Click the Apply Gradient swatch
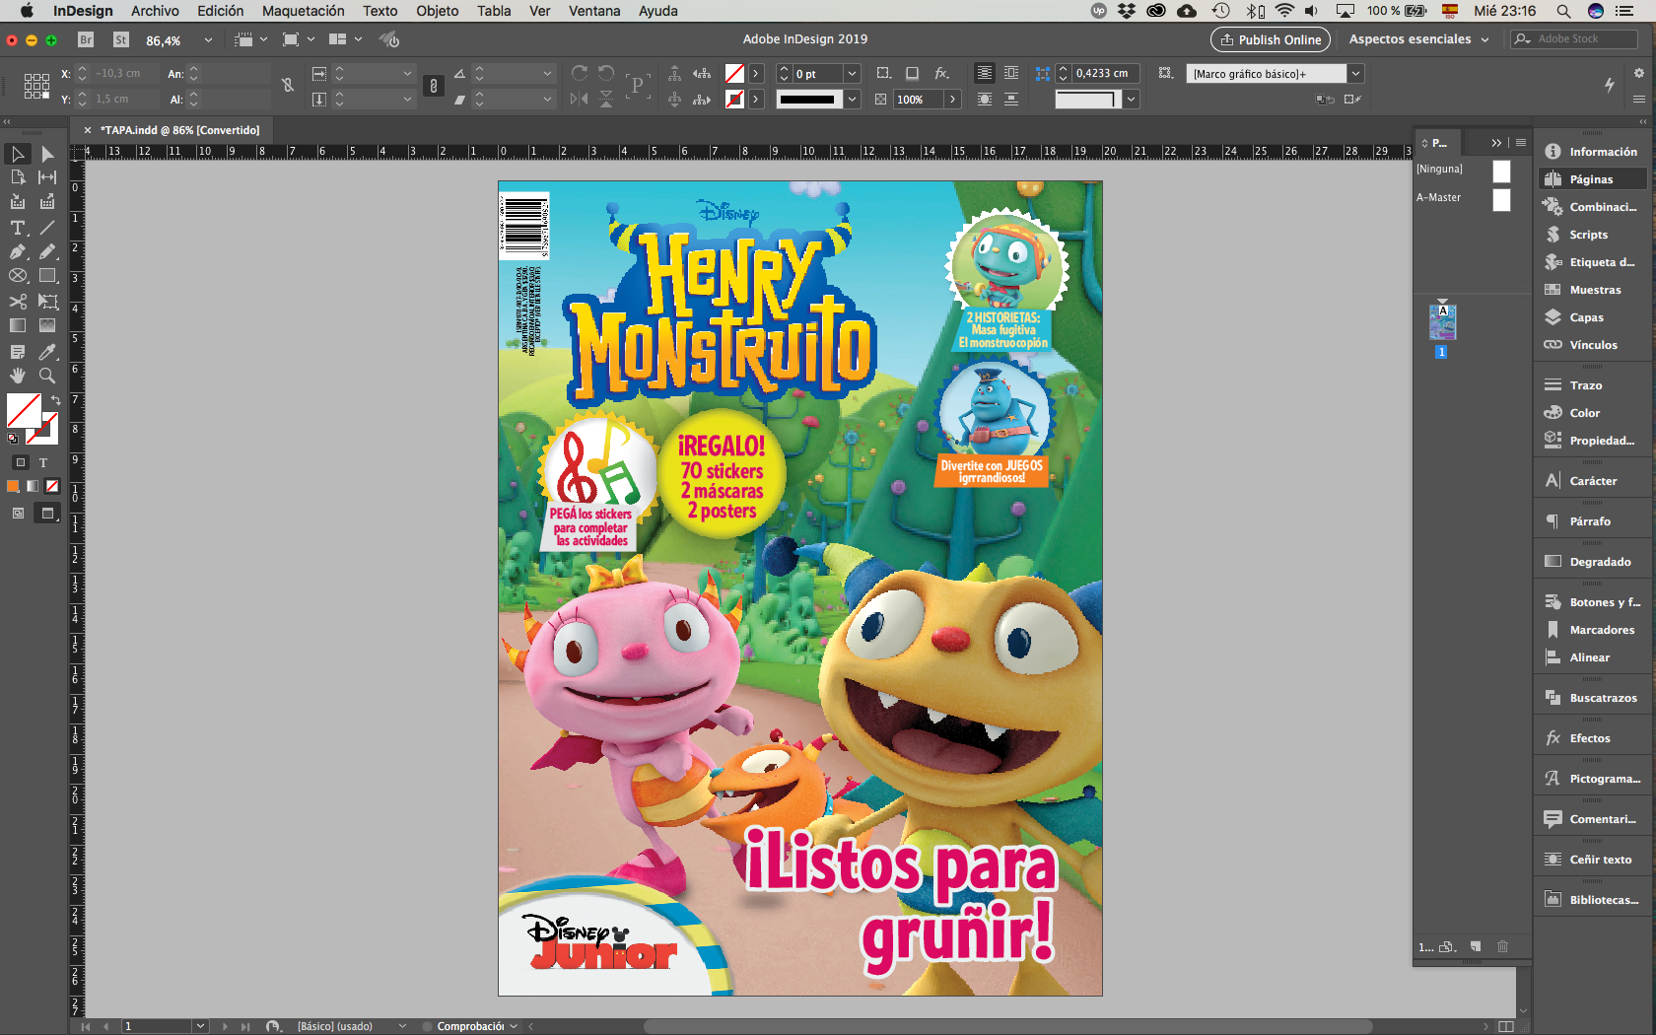 click(33, 486)
